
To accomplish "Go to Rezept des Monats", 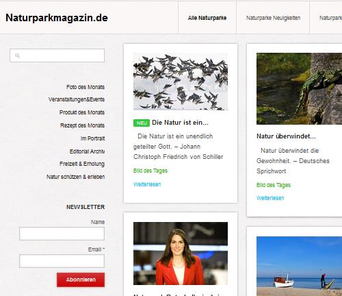I will click(83, 125).
